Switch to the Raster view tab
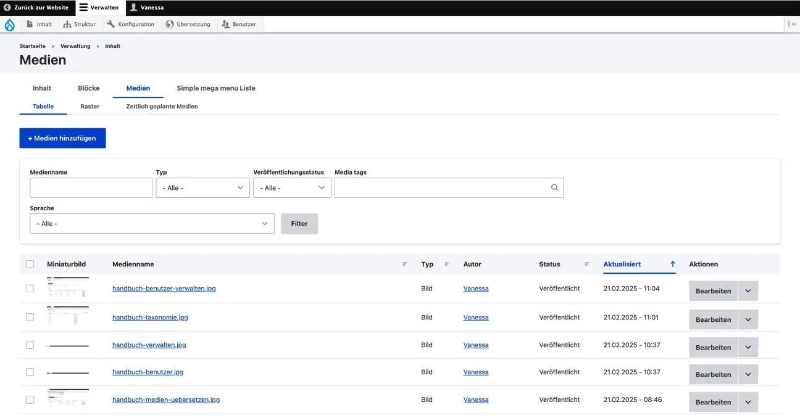800x418 pixels. [90, 107]
